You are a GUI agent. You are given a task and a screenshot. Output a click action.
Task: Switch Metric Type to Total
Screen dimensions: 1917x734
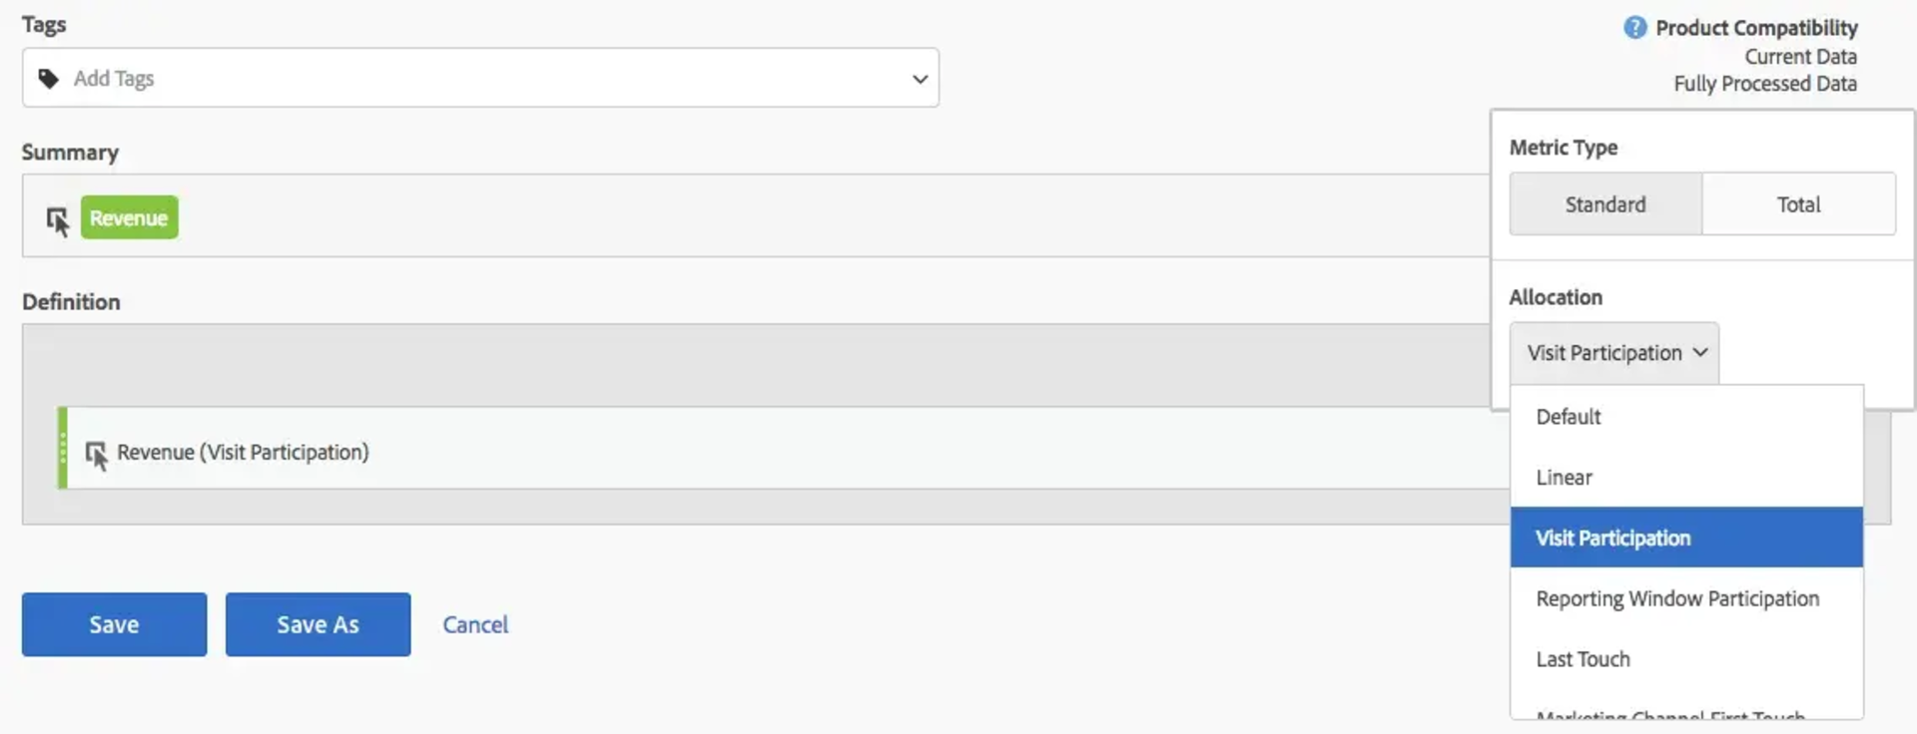click(1797, 203)
